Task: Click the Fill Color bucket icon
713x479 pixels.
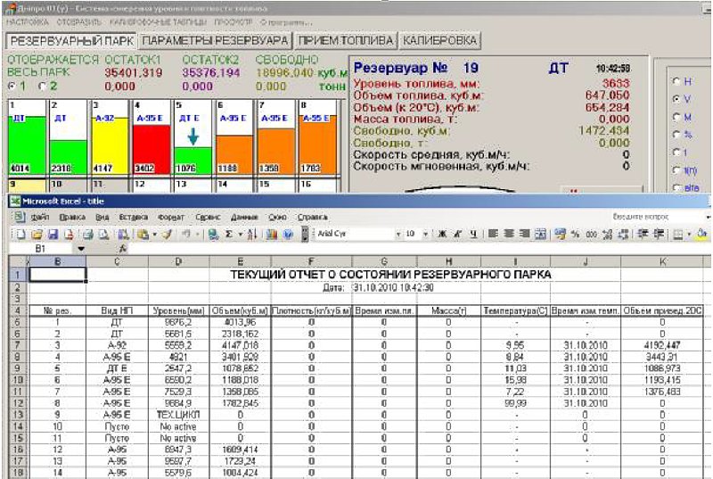Action: click(702, 234)
